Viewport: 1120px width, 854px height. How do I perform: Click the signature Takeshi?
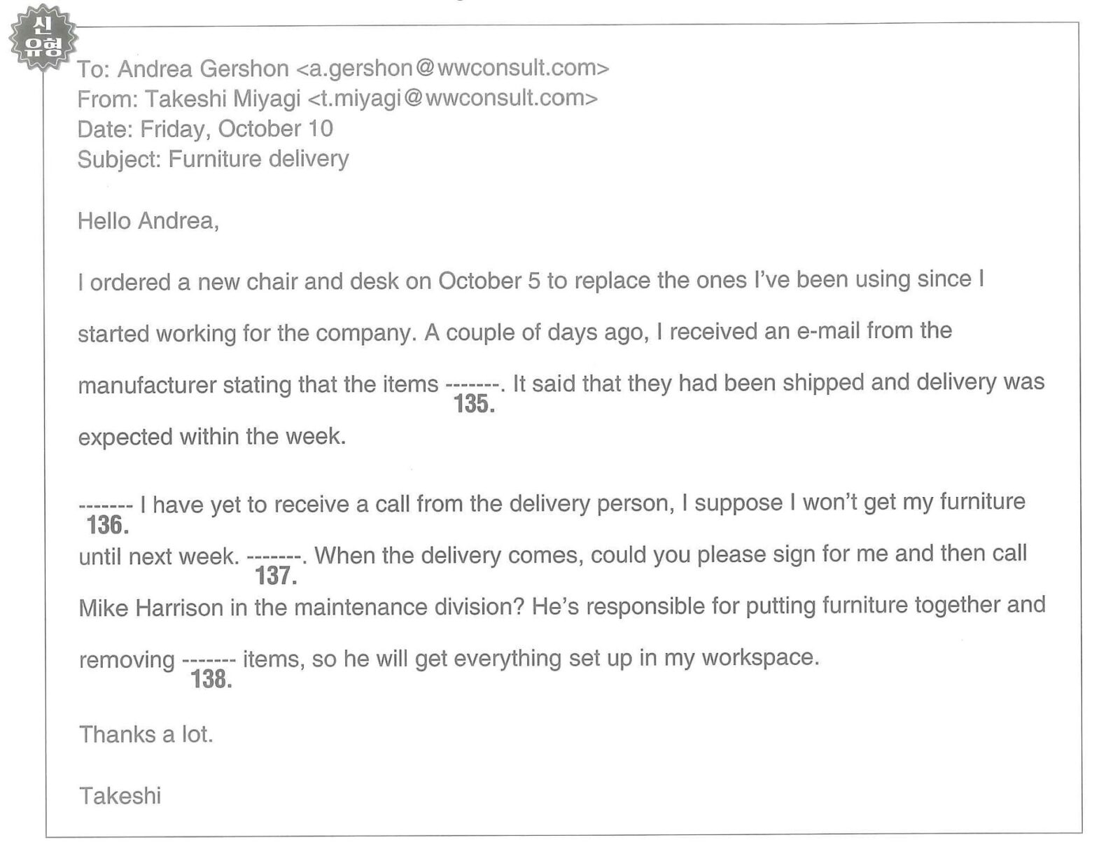point(120,796)
